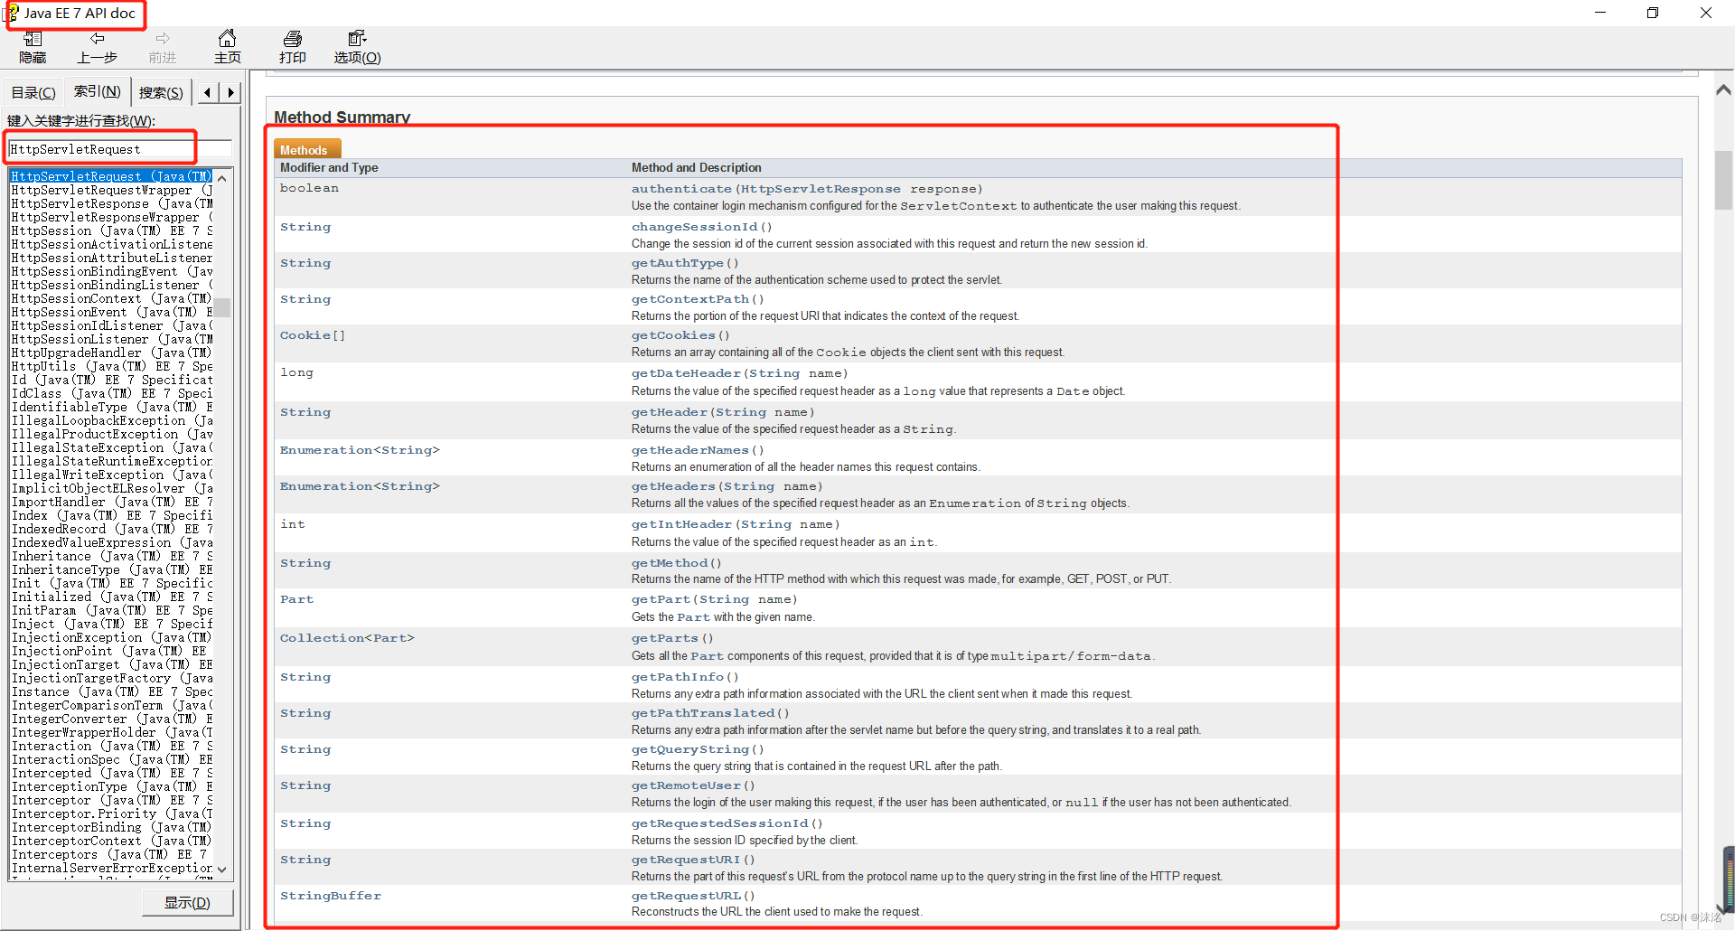Screen dimensions: 1735x931
Task: Open the getCookies() method link
Action: 680,334
